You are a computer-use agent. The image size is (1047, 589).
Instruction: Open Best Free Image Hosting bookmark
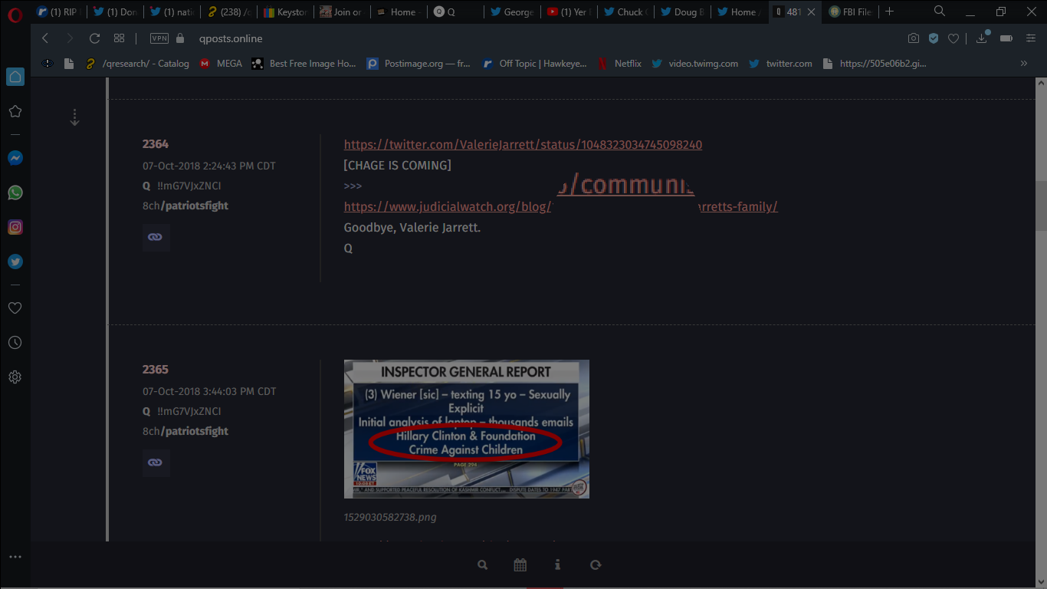tap(304, 64)
